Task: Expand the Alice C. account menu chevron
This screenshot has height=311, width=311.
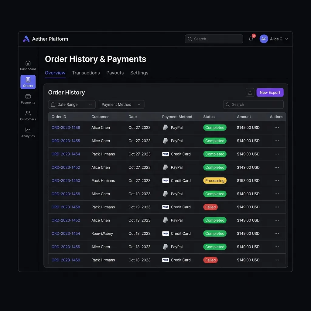Action: pos(286,39)
